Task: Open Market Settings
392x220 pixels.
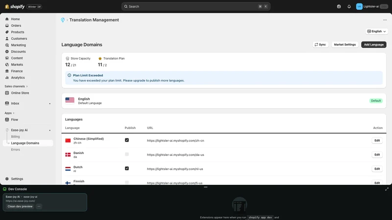Action: (345, 44)
